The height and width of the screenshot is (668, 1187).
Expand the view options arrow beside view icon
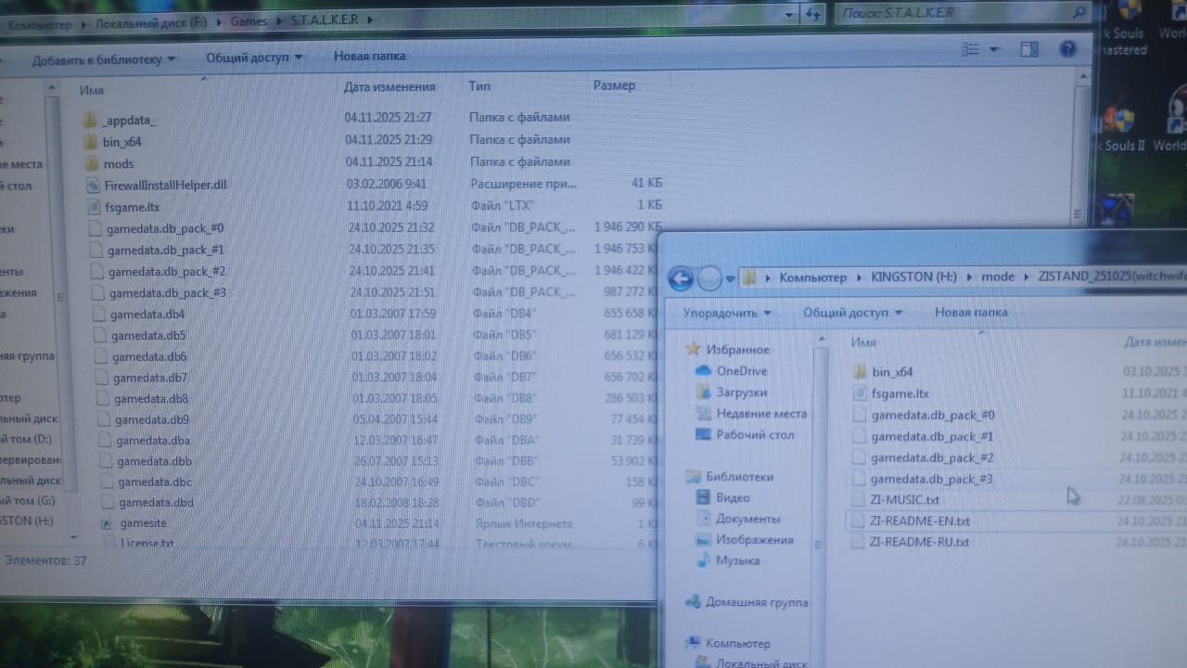pyautogui.click(x=994, y=49)
